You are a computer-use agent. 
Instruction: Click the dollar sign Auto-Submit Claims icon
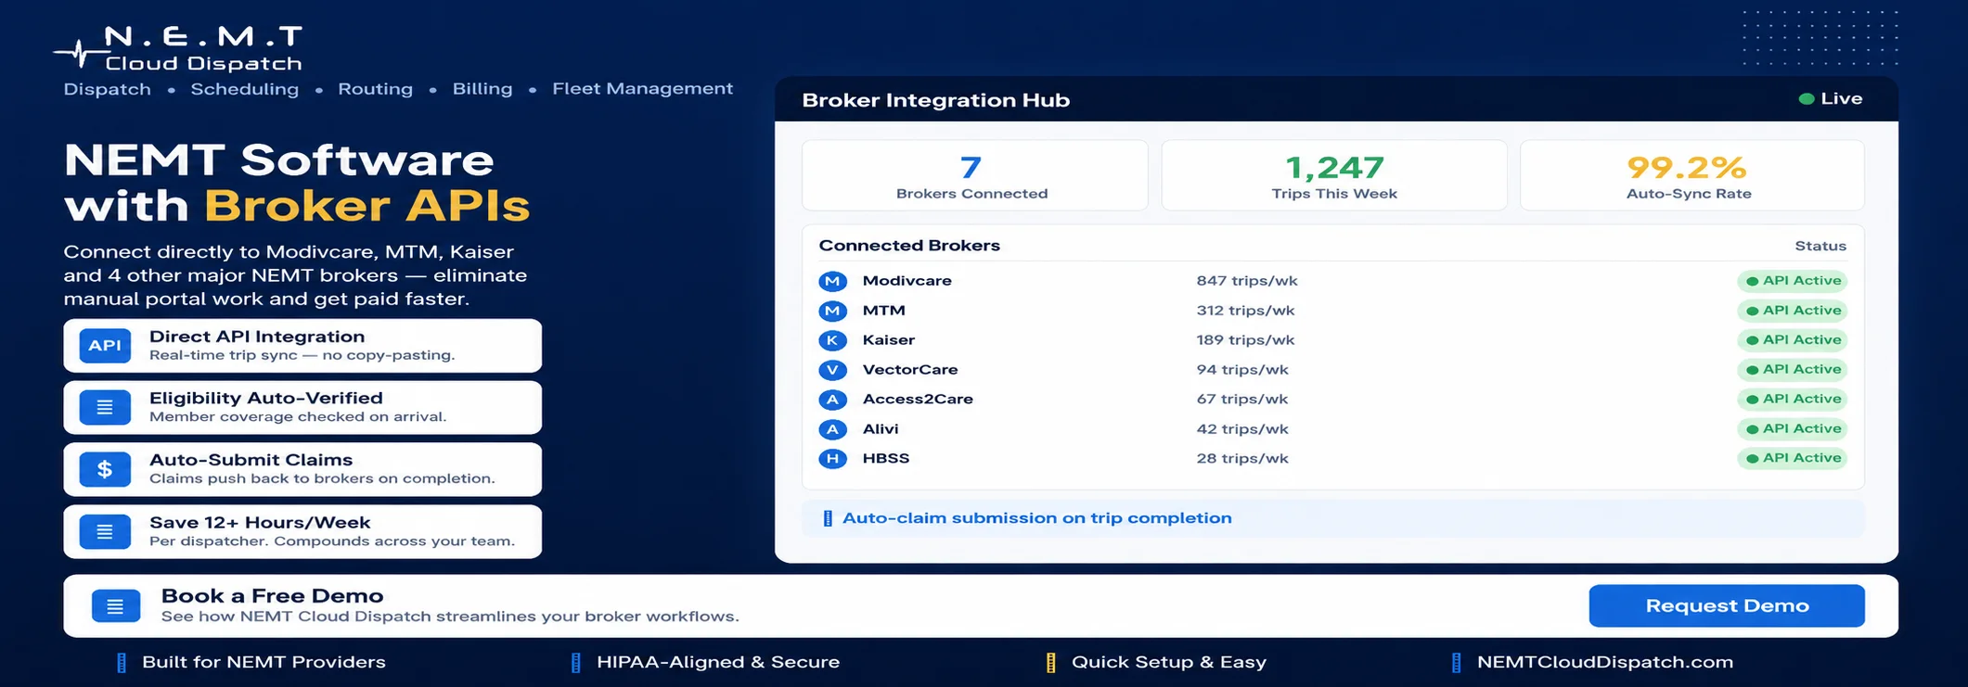click(x=105, y=469)
